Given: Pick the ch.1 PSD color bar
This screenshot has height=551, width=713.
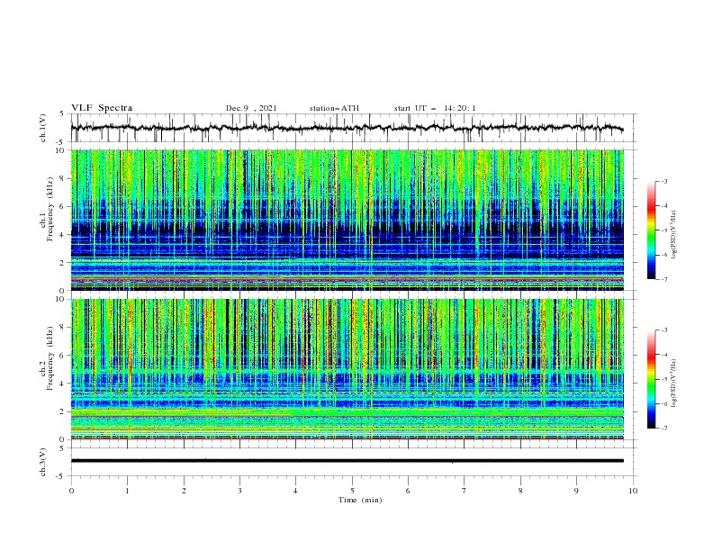Looking at the screenshot, I should 652,230.
